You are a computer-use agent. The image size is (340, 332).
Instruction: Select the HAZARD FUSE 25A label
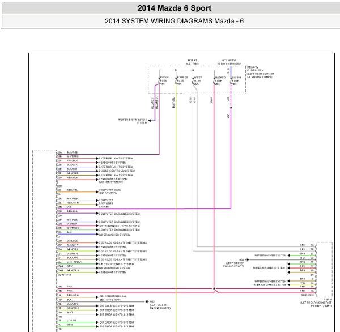(220, 80)
